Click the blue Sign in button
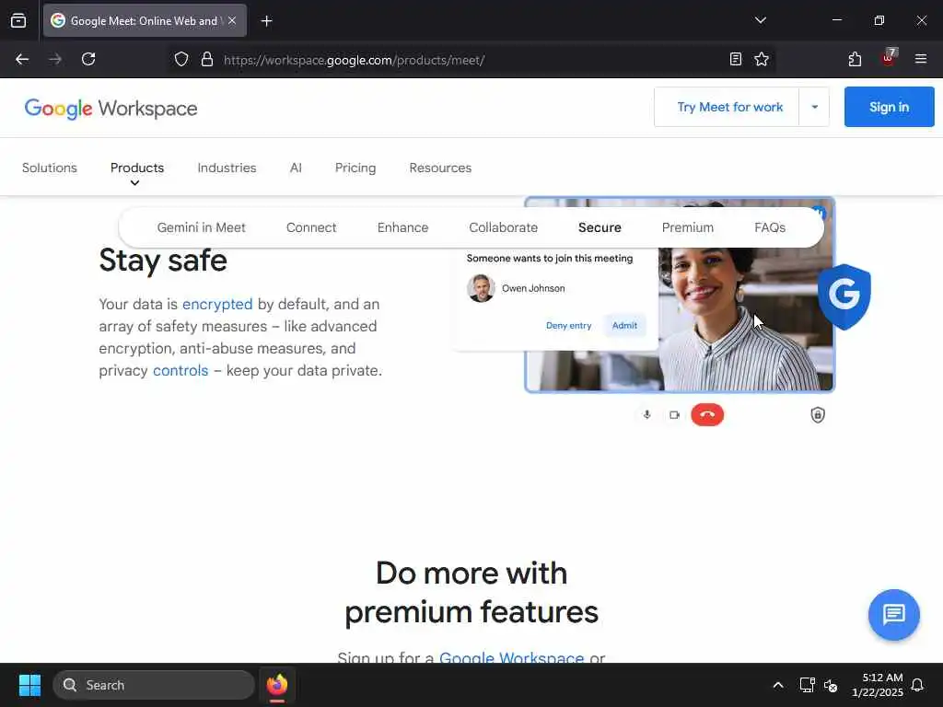 coord(889,107)
